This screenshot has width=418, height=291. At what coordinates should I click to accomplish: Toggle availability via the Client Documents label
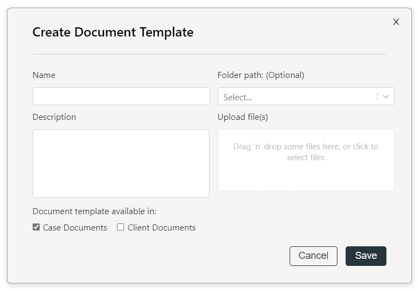(x=162, y=228)
